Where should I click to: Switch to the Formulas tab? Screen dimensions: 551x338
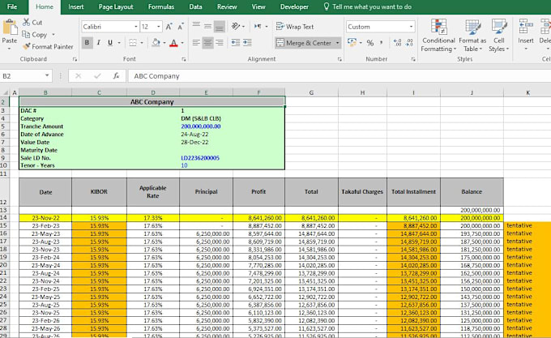click(x=161, y=6)
